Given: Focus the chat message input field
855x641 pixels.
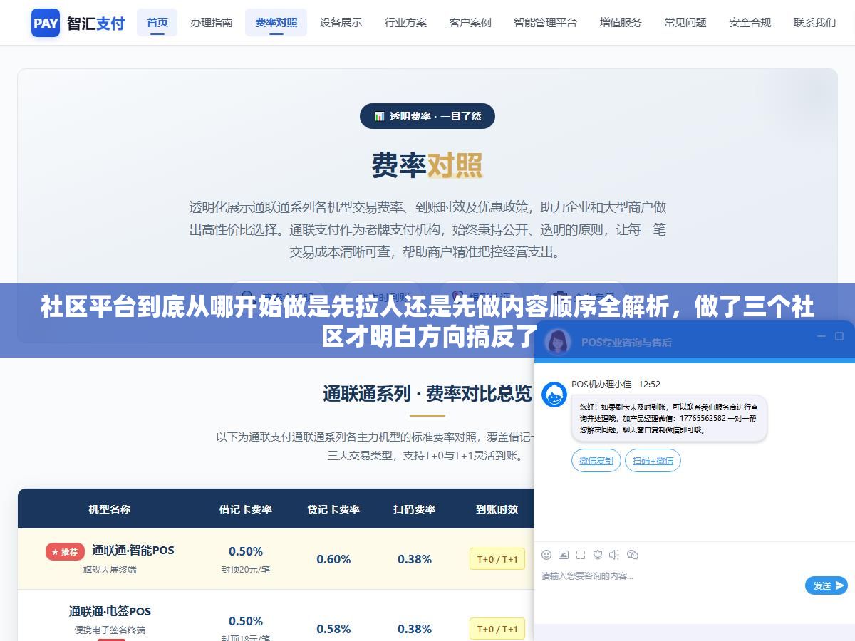Looking at the screenshot, I should pyautogui.click(x=670, y=576).
